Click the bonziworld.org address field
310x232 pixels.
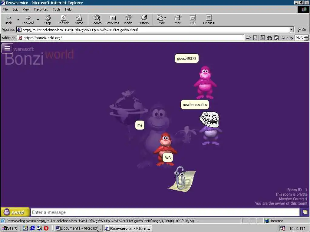pyautogui.click(x=130, y=38)
